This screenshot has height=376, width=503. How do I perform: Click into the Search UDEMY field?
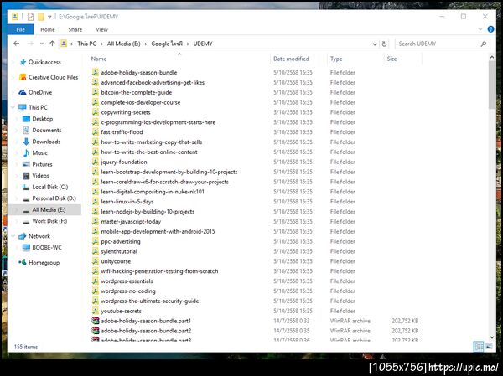coord(438,44)
